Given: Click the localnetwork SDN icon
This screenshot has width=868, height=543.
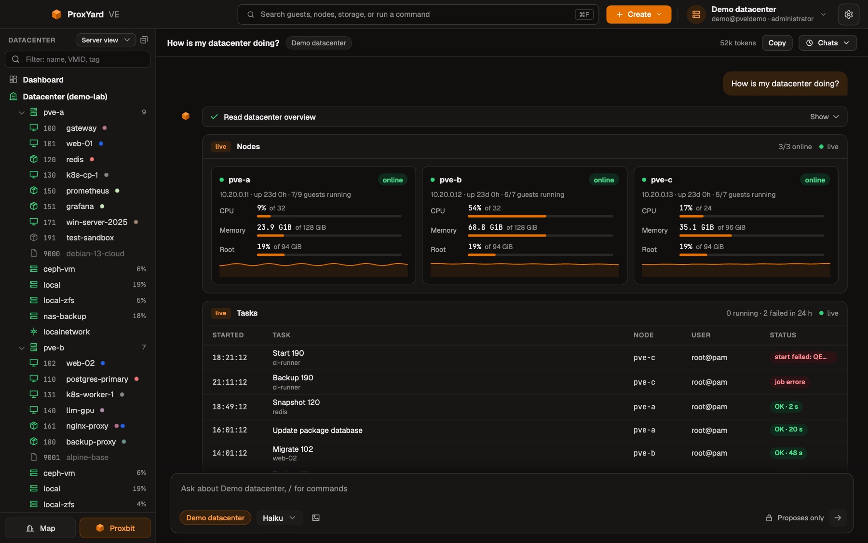Looking at the screenshot, I should tap(34, 332).
